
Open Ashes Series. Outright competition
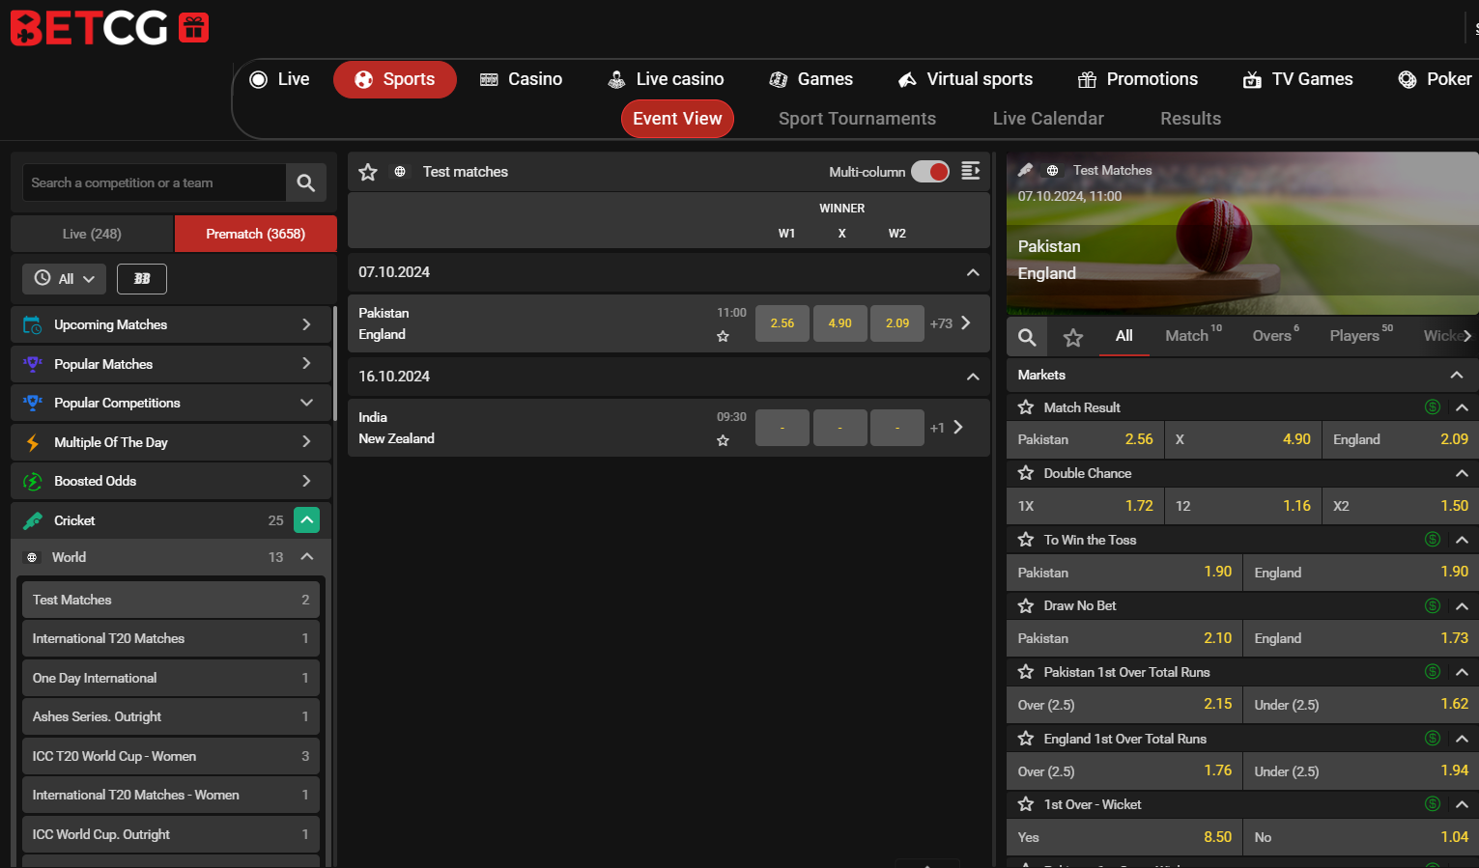[171, 716]
